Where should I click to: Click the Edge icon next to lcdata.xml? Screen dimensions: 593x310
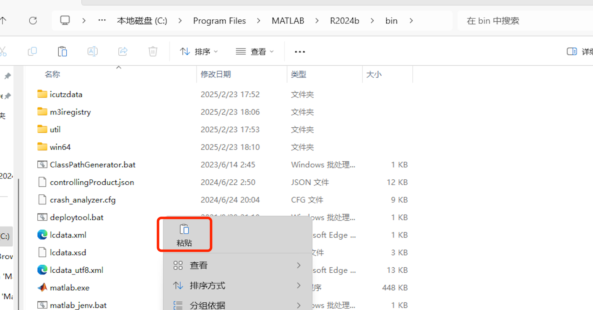pyautogui.click(x=42, y=235)
